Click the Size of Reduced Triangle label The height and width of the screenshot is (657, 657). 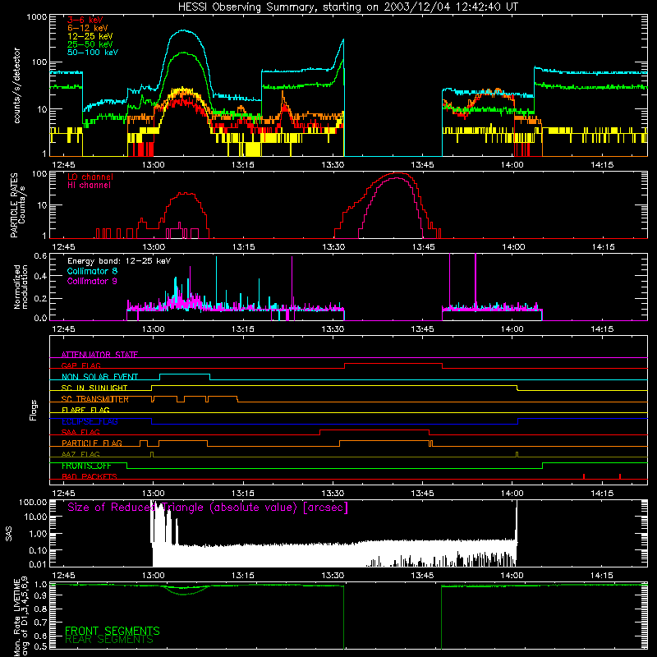point(208,508)
